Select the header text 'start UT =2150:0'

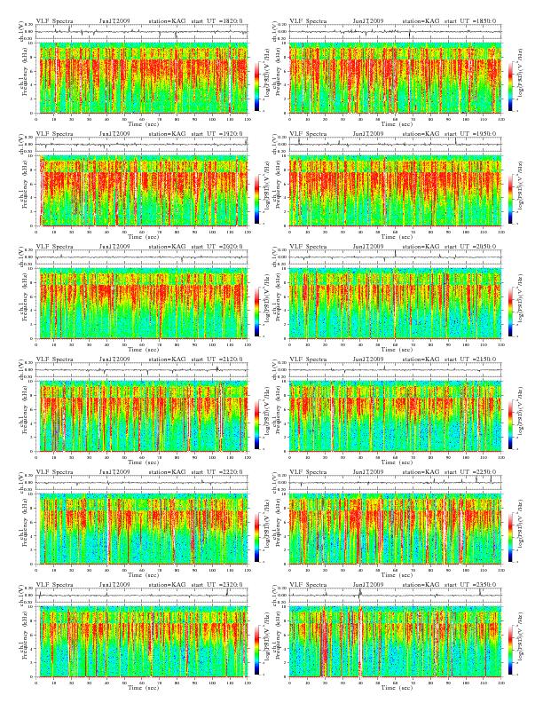point(470,359)
